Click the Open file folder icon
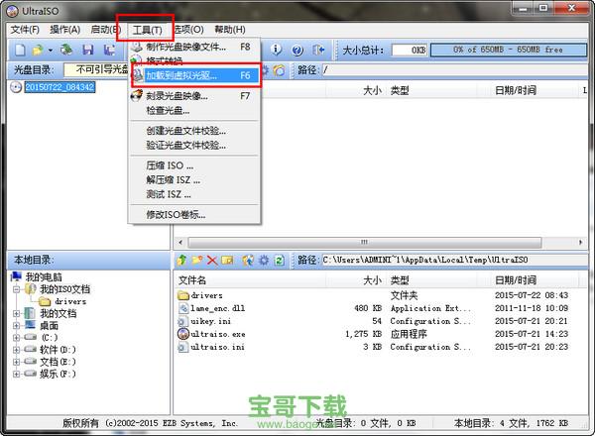The width and height of the screenshot is (595, 436). coord(38,50)
